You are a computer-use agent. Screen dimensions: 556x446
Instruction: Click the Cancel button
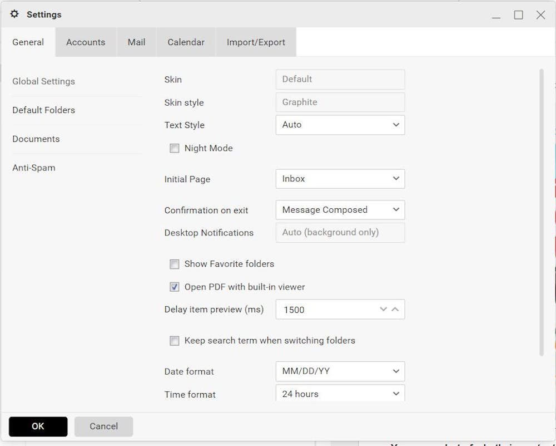(x=103, y=427)
